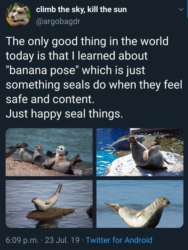Image resolution: width=188 pixels, height=250 pixels.
Task: Click the raised tail flipper in small-rock photo
Action: point(60,188)
